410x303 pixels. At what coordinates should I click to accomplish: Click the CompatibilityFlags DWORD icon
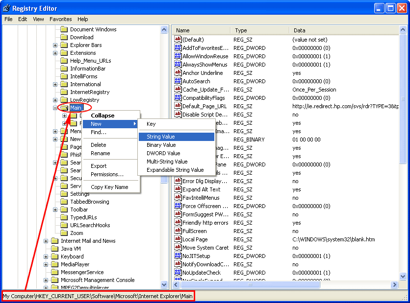coord(178,98)
